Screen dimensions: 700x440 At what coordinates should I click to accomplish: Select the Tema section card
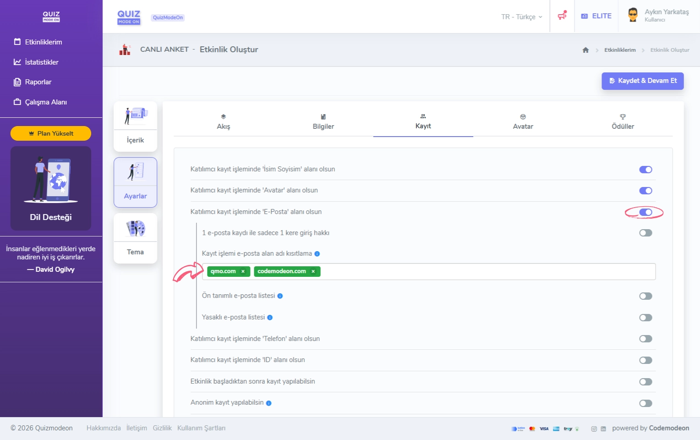(135, 238)
